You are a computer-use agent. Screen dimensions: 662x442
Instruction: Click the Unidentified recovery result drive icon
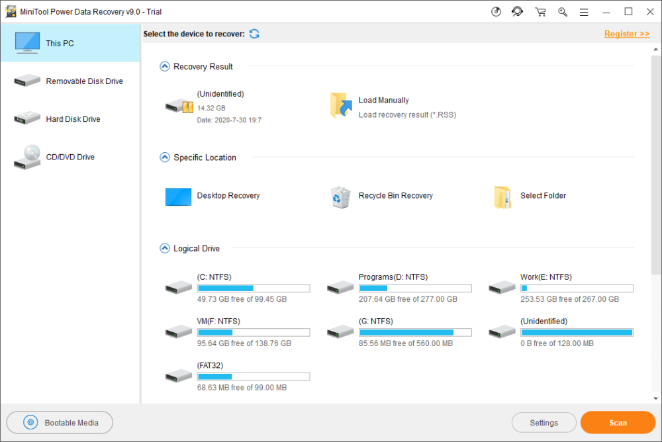point(179,106)
